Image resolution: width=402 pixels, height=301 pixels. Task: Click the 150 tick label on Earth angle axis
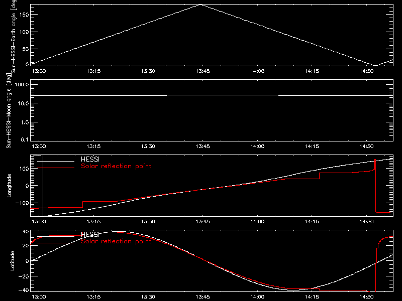pos(24,15)
